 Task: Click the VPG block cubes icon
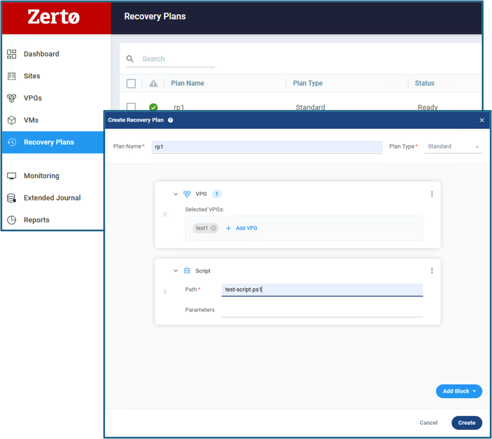pos(187,194)
